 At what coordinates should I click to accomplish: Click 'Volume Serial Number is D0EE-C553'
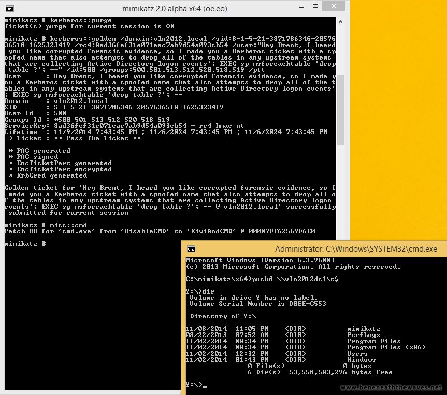[x=258, y=304]
